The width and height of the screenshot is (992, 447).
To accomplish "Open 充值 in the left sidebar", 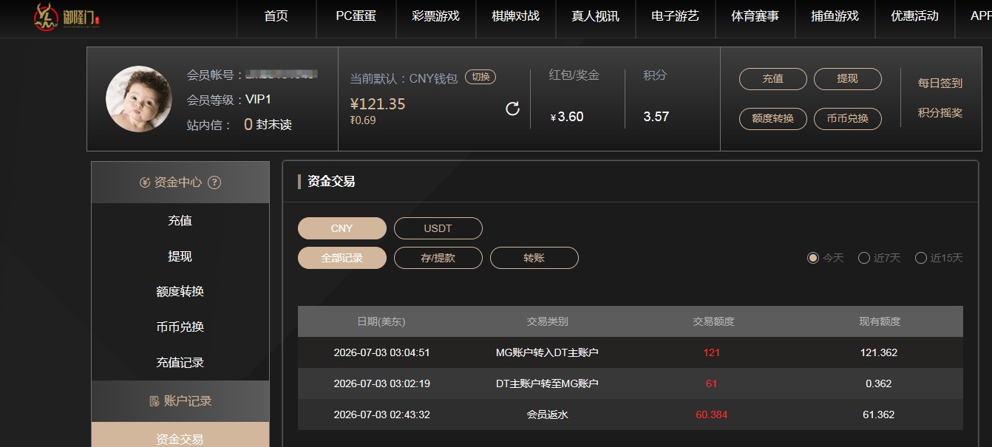I will (x=180, y=221).
